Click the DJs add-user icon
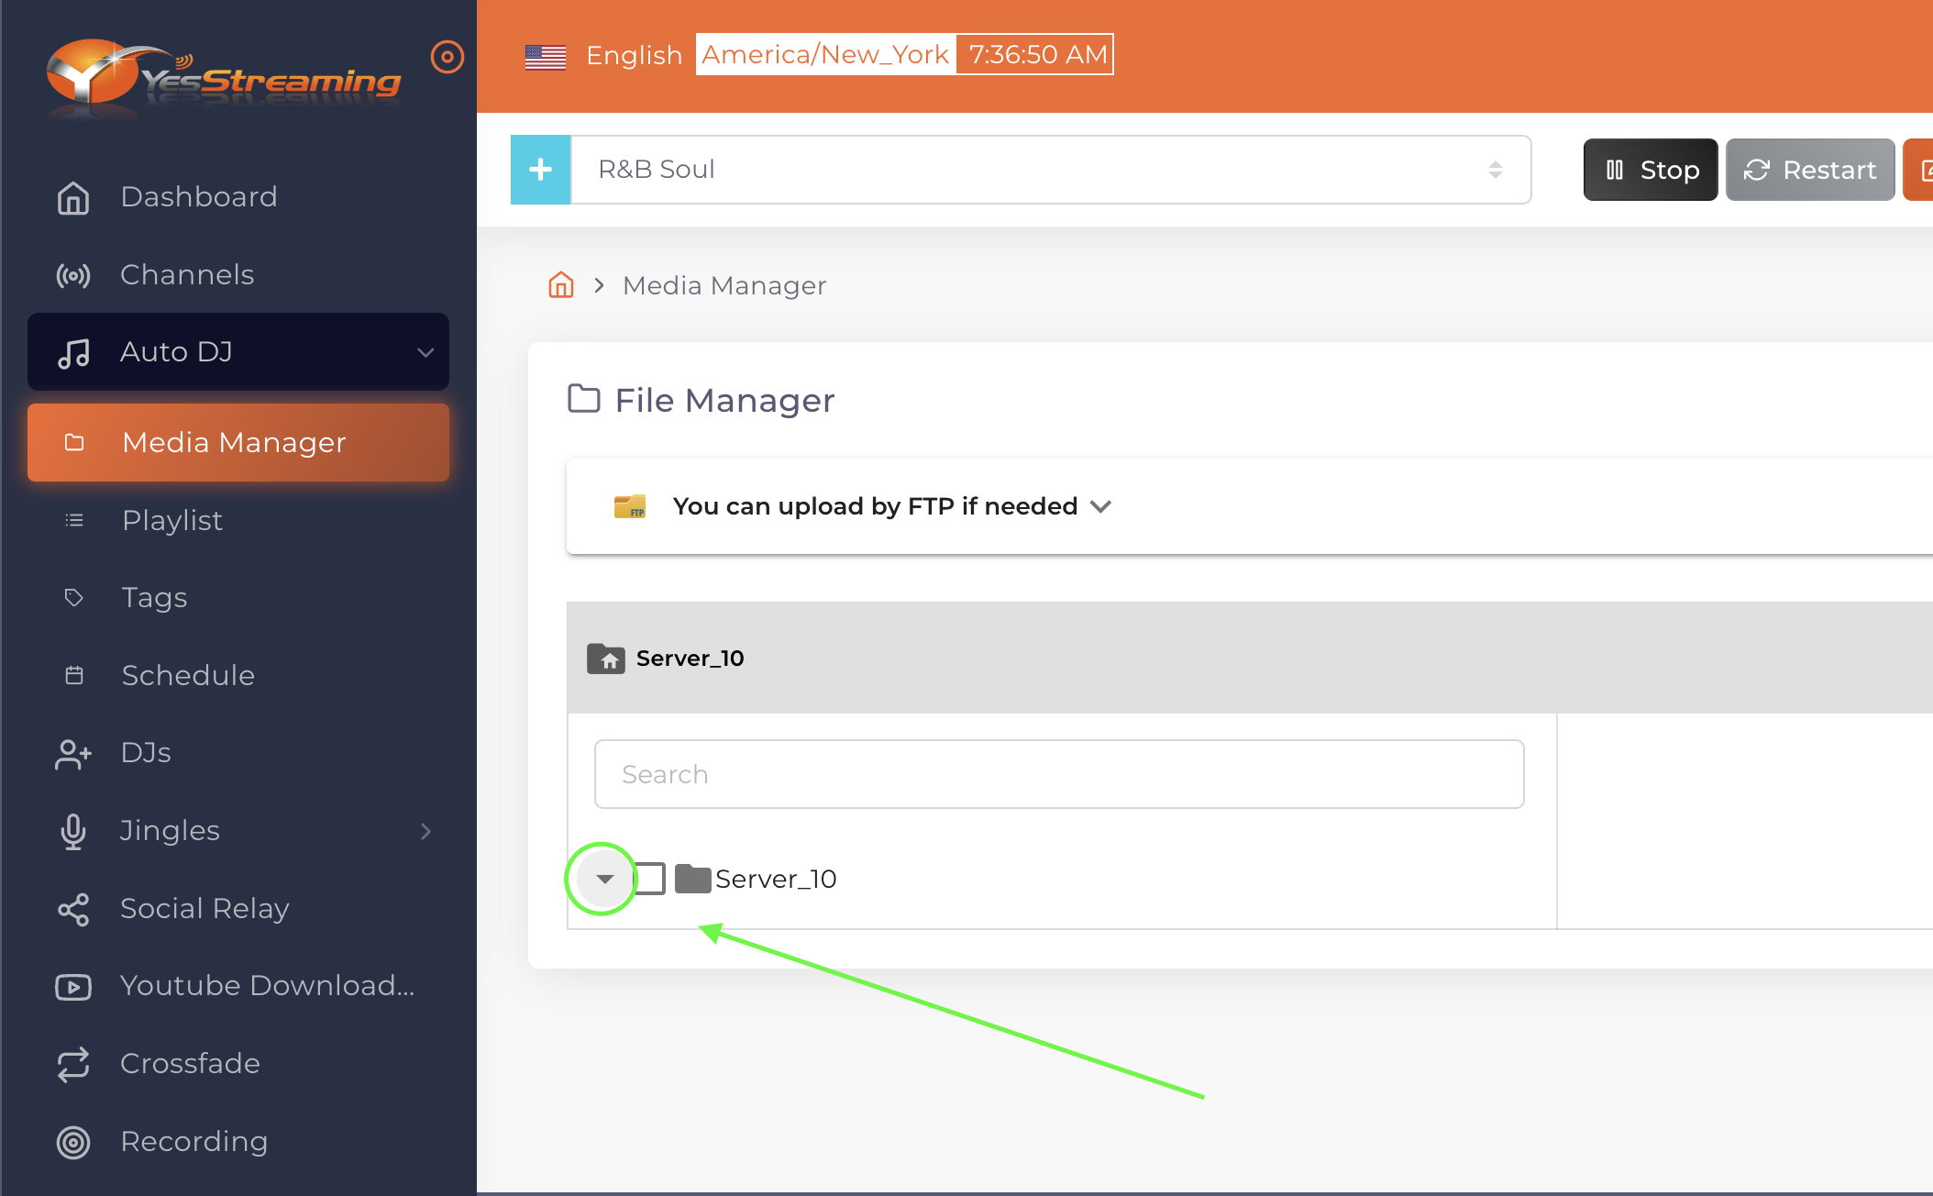 (73, 754)
